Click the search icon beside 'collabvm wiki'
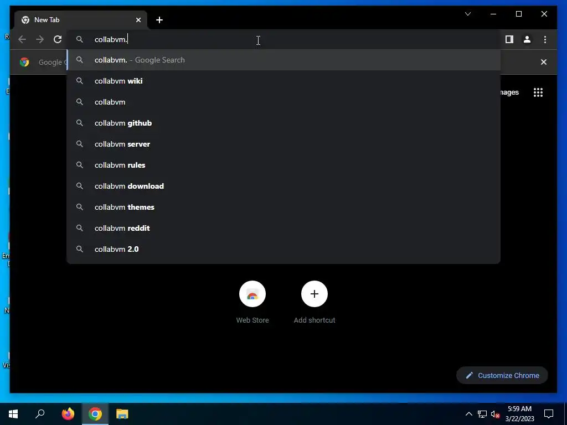Image resolution: width=567 pixels, height=425 pixels. point(80,81)
